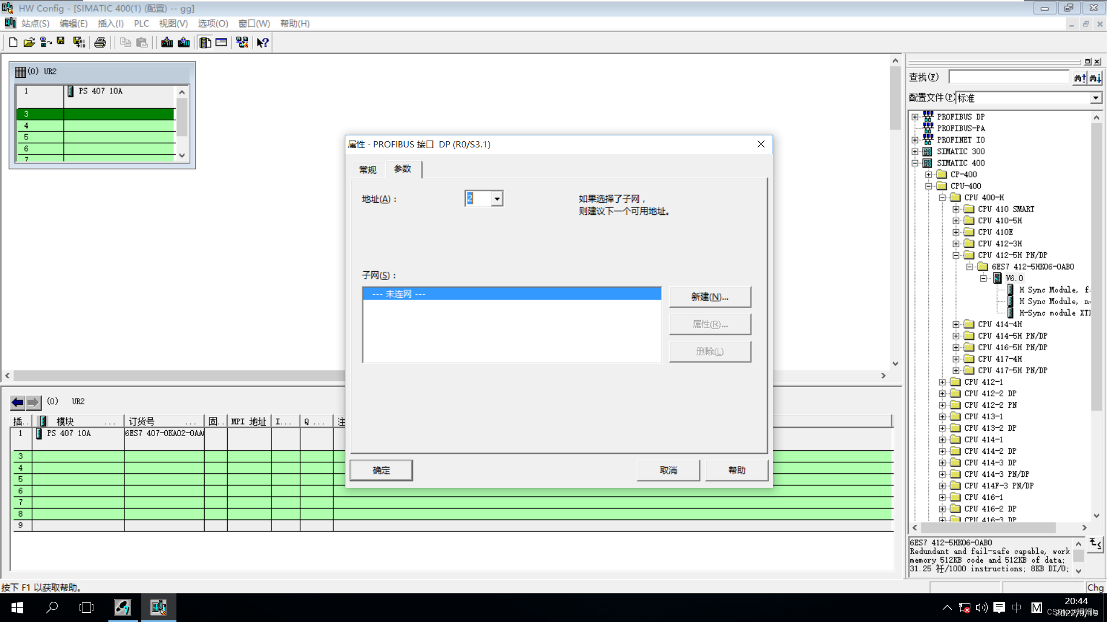Open the Windows Start menu
This screenshot has height=622, width=1107.
[17, 608]
